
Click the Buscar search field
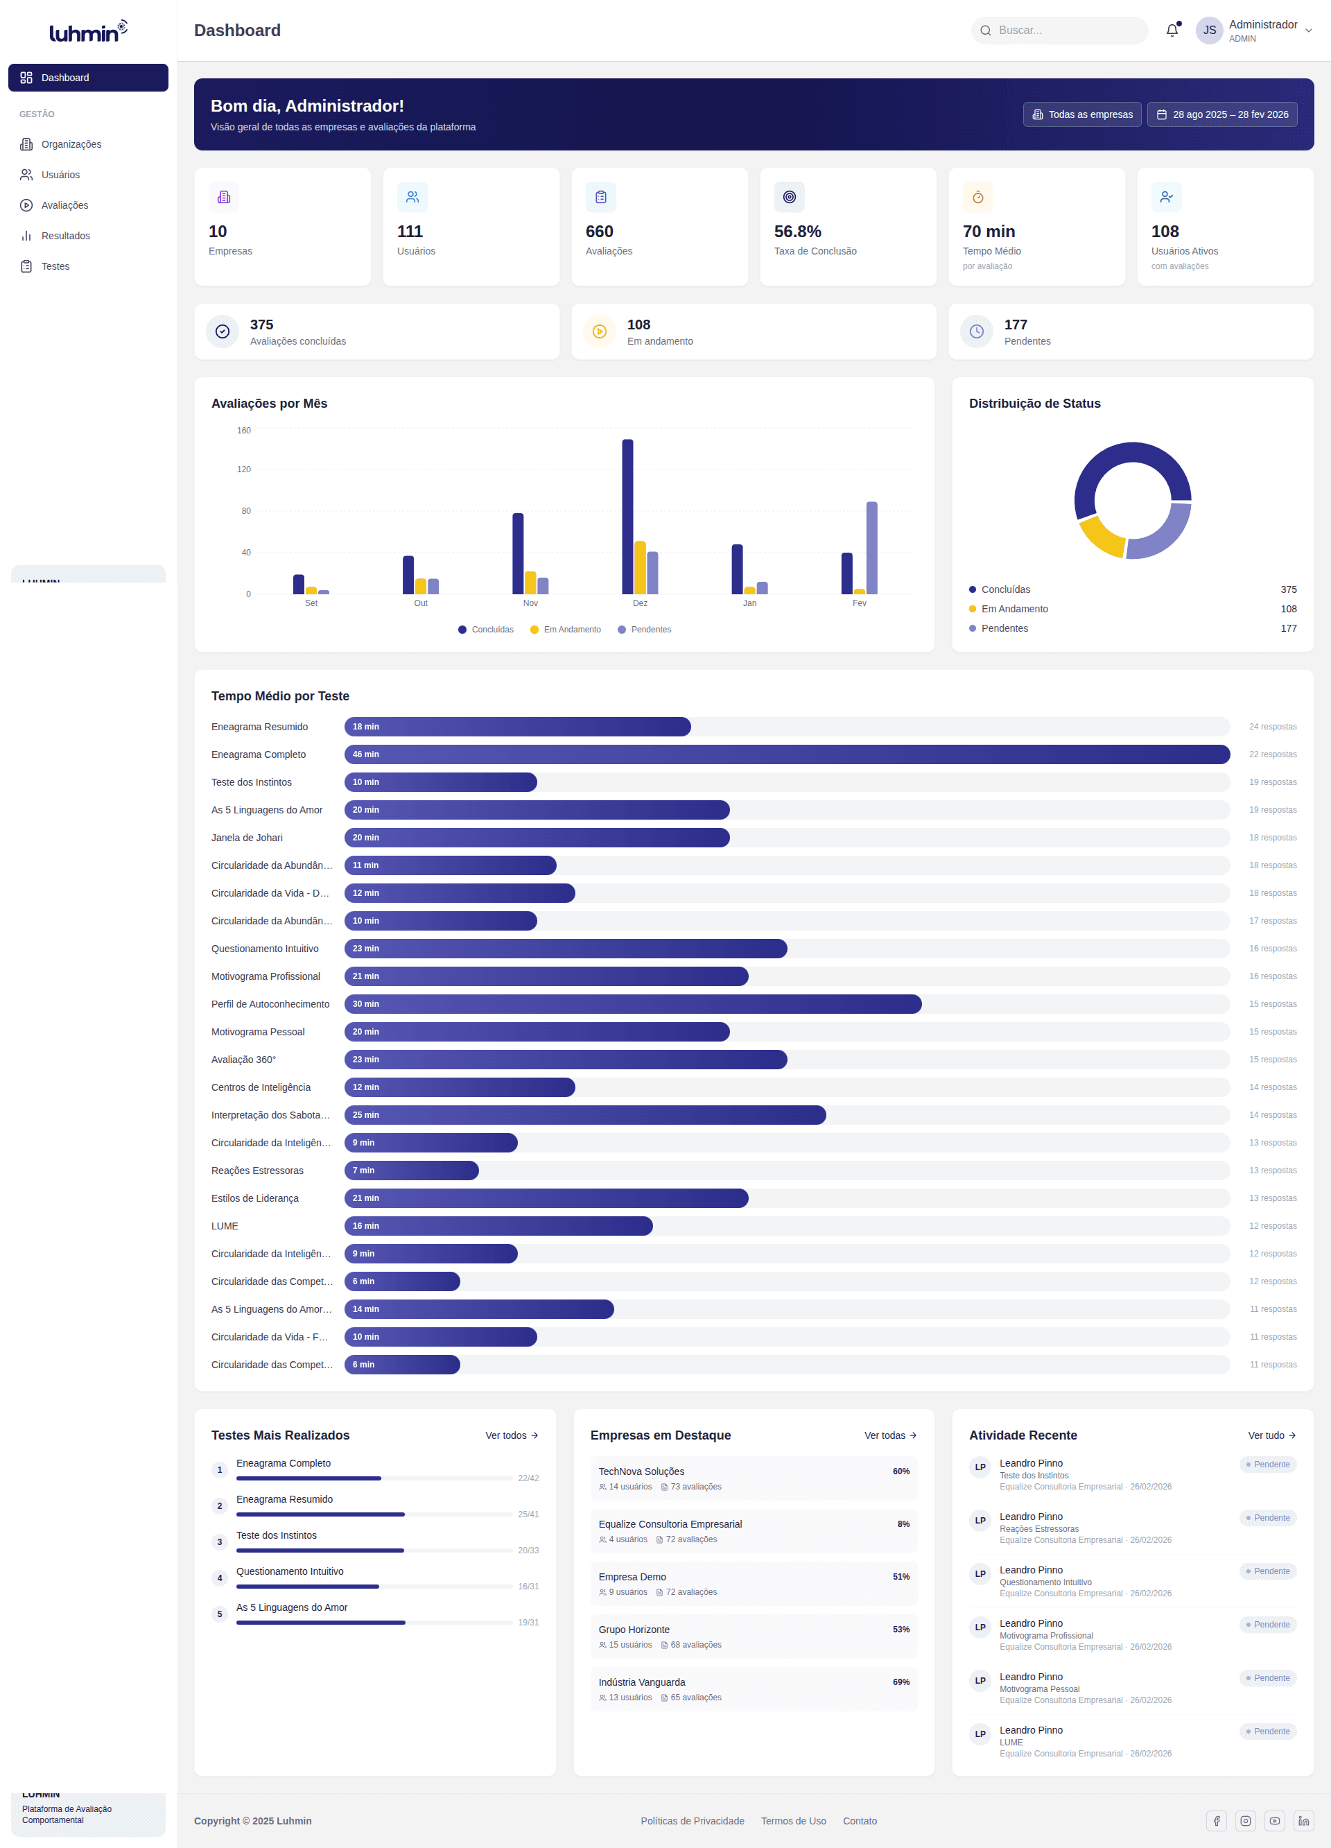click(1059, 30)
